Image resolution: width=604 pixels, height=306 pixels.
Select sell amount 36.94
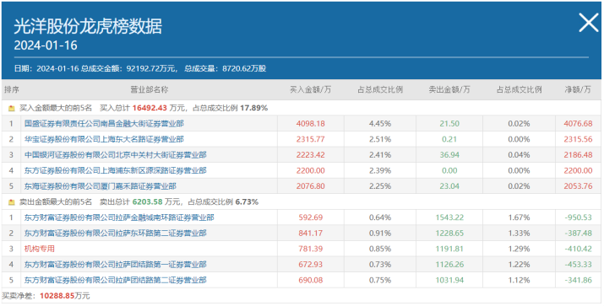[449, 155]
